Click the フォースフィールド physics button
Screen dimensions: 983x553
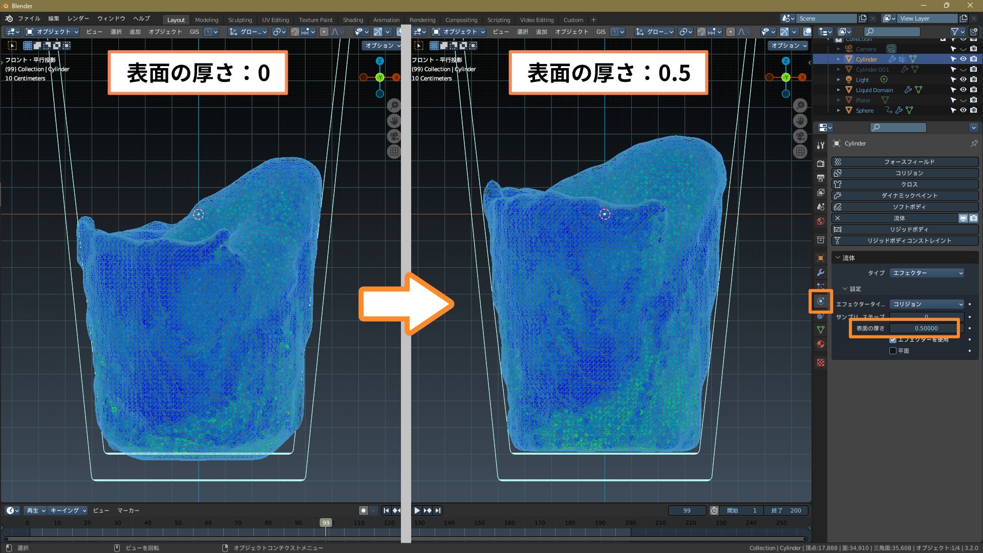click(x=909, y=162)
